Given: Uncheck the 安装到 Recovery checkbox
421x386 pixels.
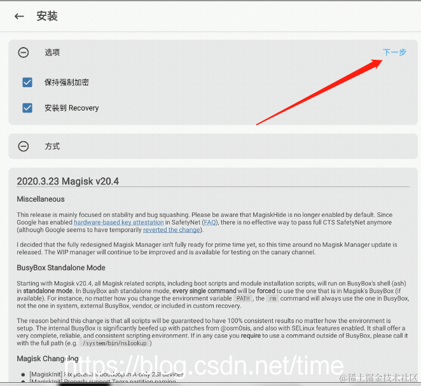Looking at the screenshot, I should (x=27, y=108).
